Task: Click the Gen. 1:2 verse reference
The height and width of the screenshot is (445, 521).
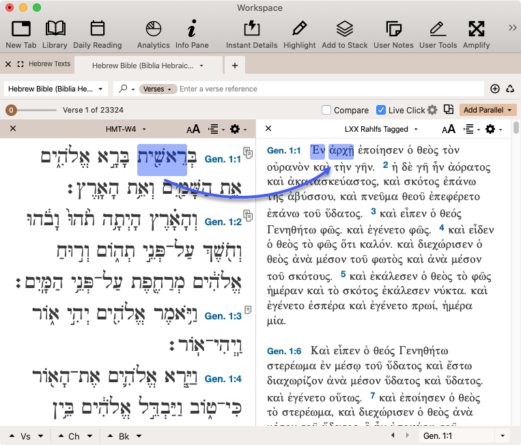Action: 223,222
